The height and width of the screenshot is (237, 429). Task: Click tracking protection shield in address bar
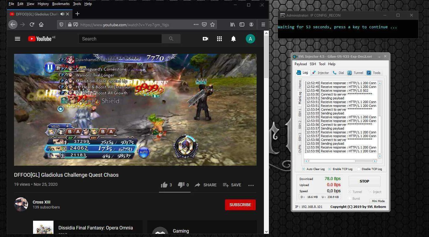pyautogui.click(x=61, y=25)
